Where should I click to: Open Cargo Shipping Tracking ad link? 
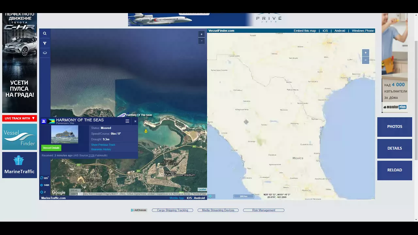point(172,210)
